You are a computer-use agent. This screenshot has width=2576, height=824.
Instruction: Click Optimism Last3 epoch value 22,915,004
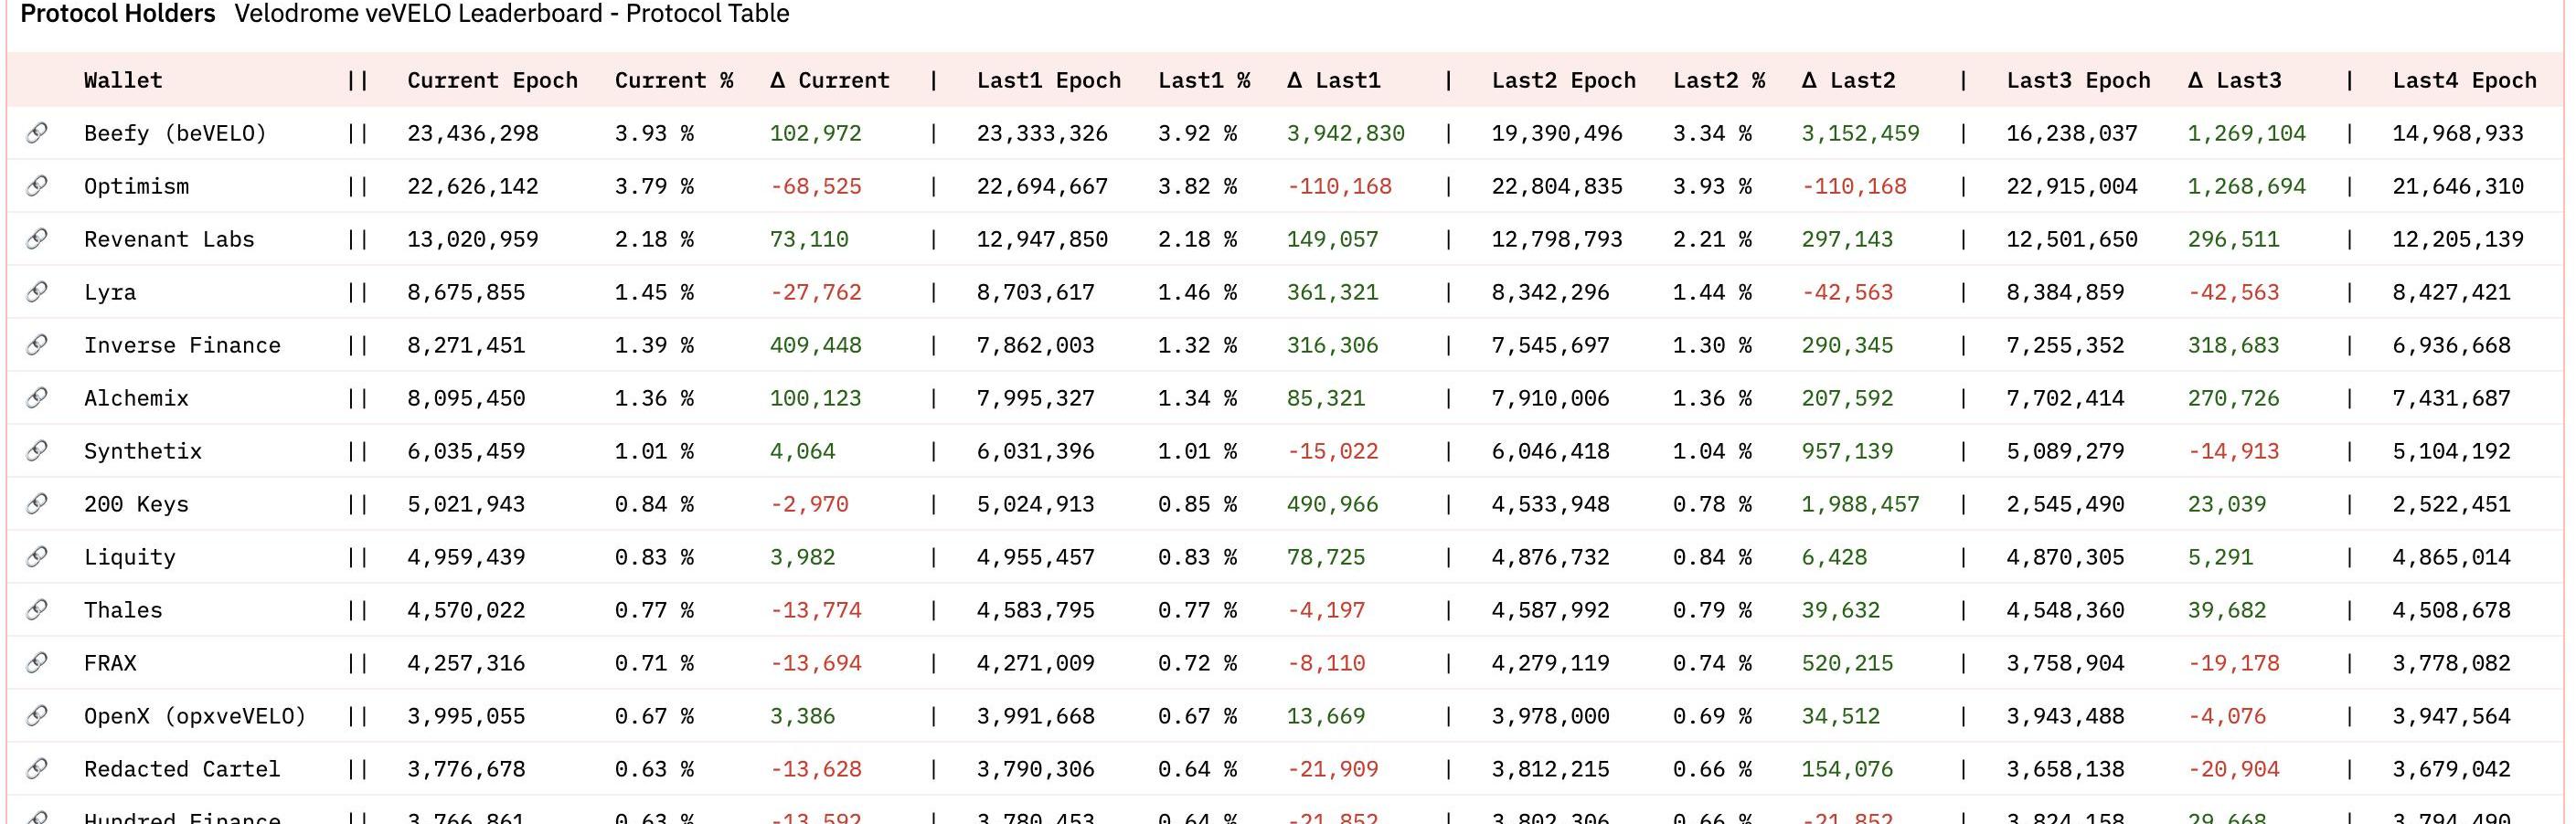[2072, 185]
